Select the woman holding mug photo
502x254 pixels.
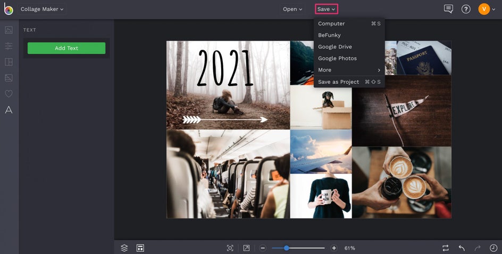point(321,196)
